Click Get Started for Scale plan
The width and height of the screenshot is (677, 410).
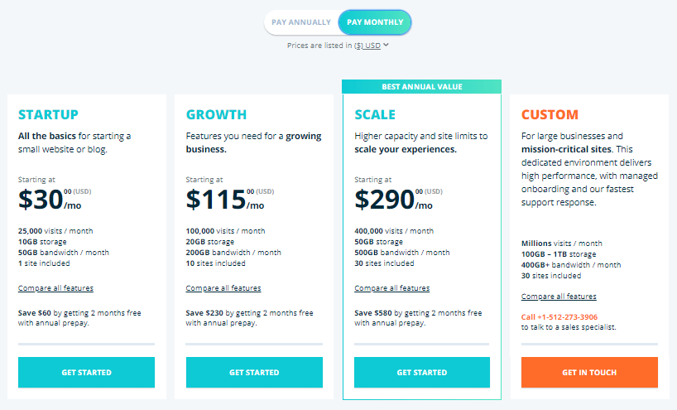point(422,372)
